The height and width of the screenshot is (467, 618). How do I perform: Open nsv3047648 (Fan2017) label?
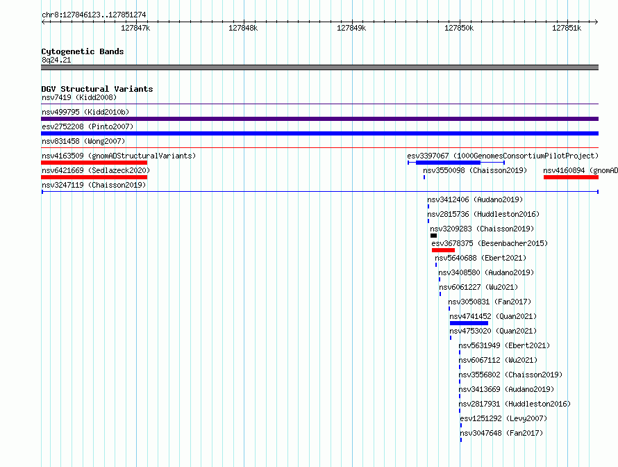(x=501, y=433)
